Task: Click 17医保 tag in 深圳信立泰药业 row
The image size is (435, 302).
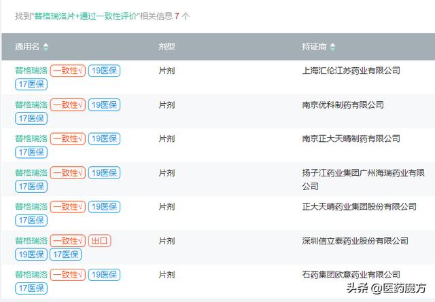Action: tap(65, 254)
